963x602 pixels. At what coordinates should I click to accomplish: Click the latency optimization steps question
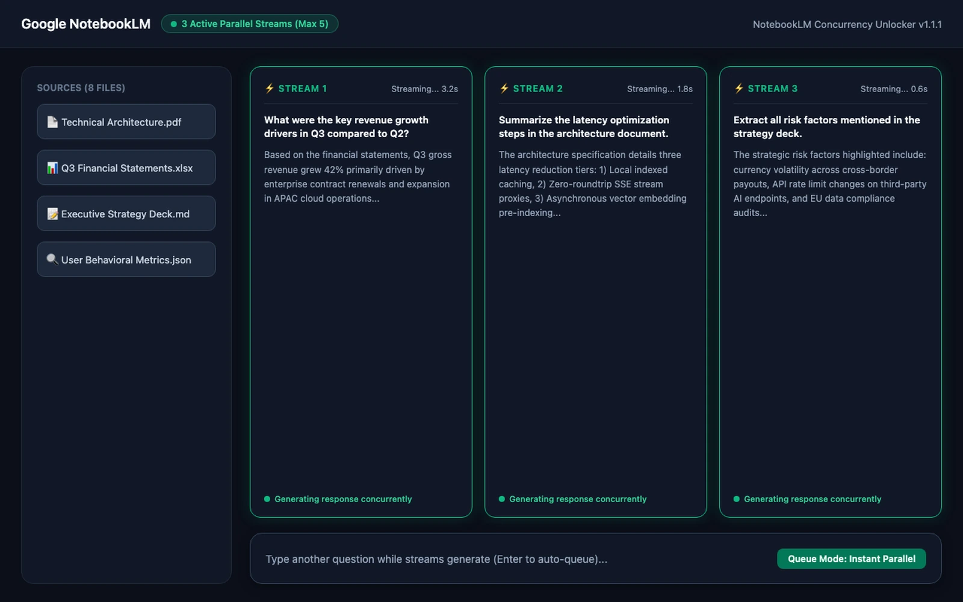584,126
